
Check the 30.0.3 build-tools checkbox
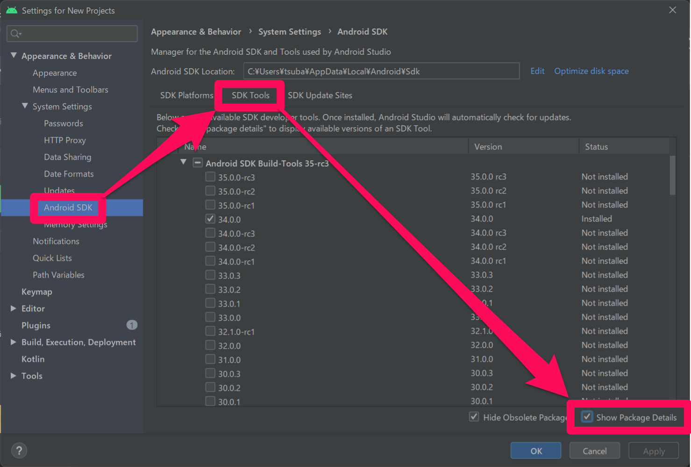pos(210,373)
